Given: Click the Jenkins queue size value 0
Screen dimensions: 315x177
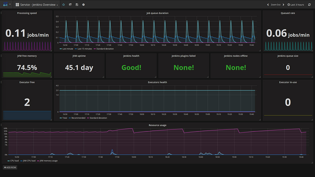Looking at the screenshot, I should pos(288,68).
